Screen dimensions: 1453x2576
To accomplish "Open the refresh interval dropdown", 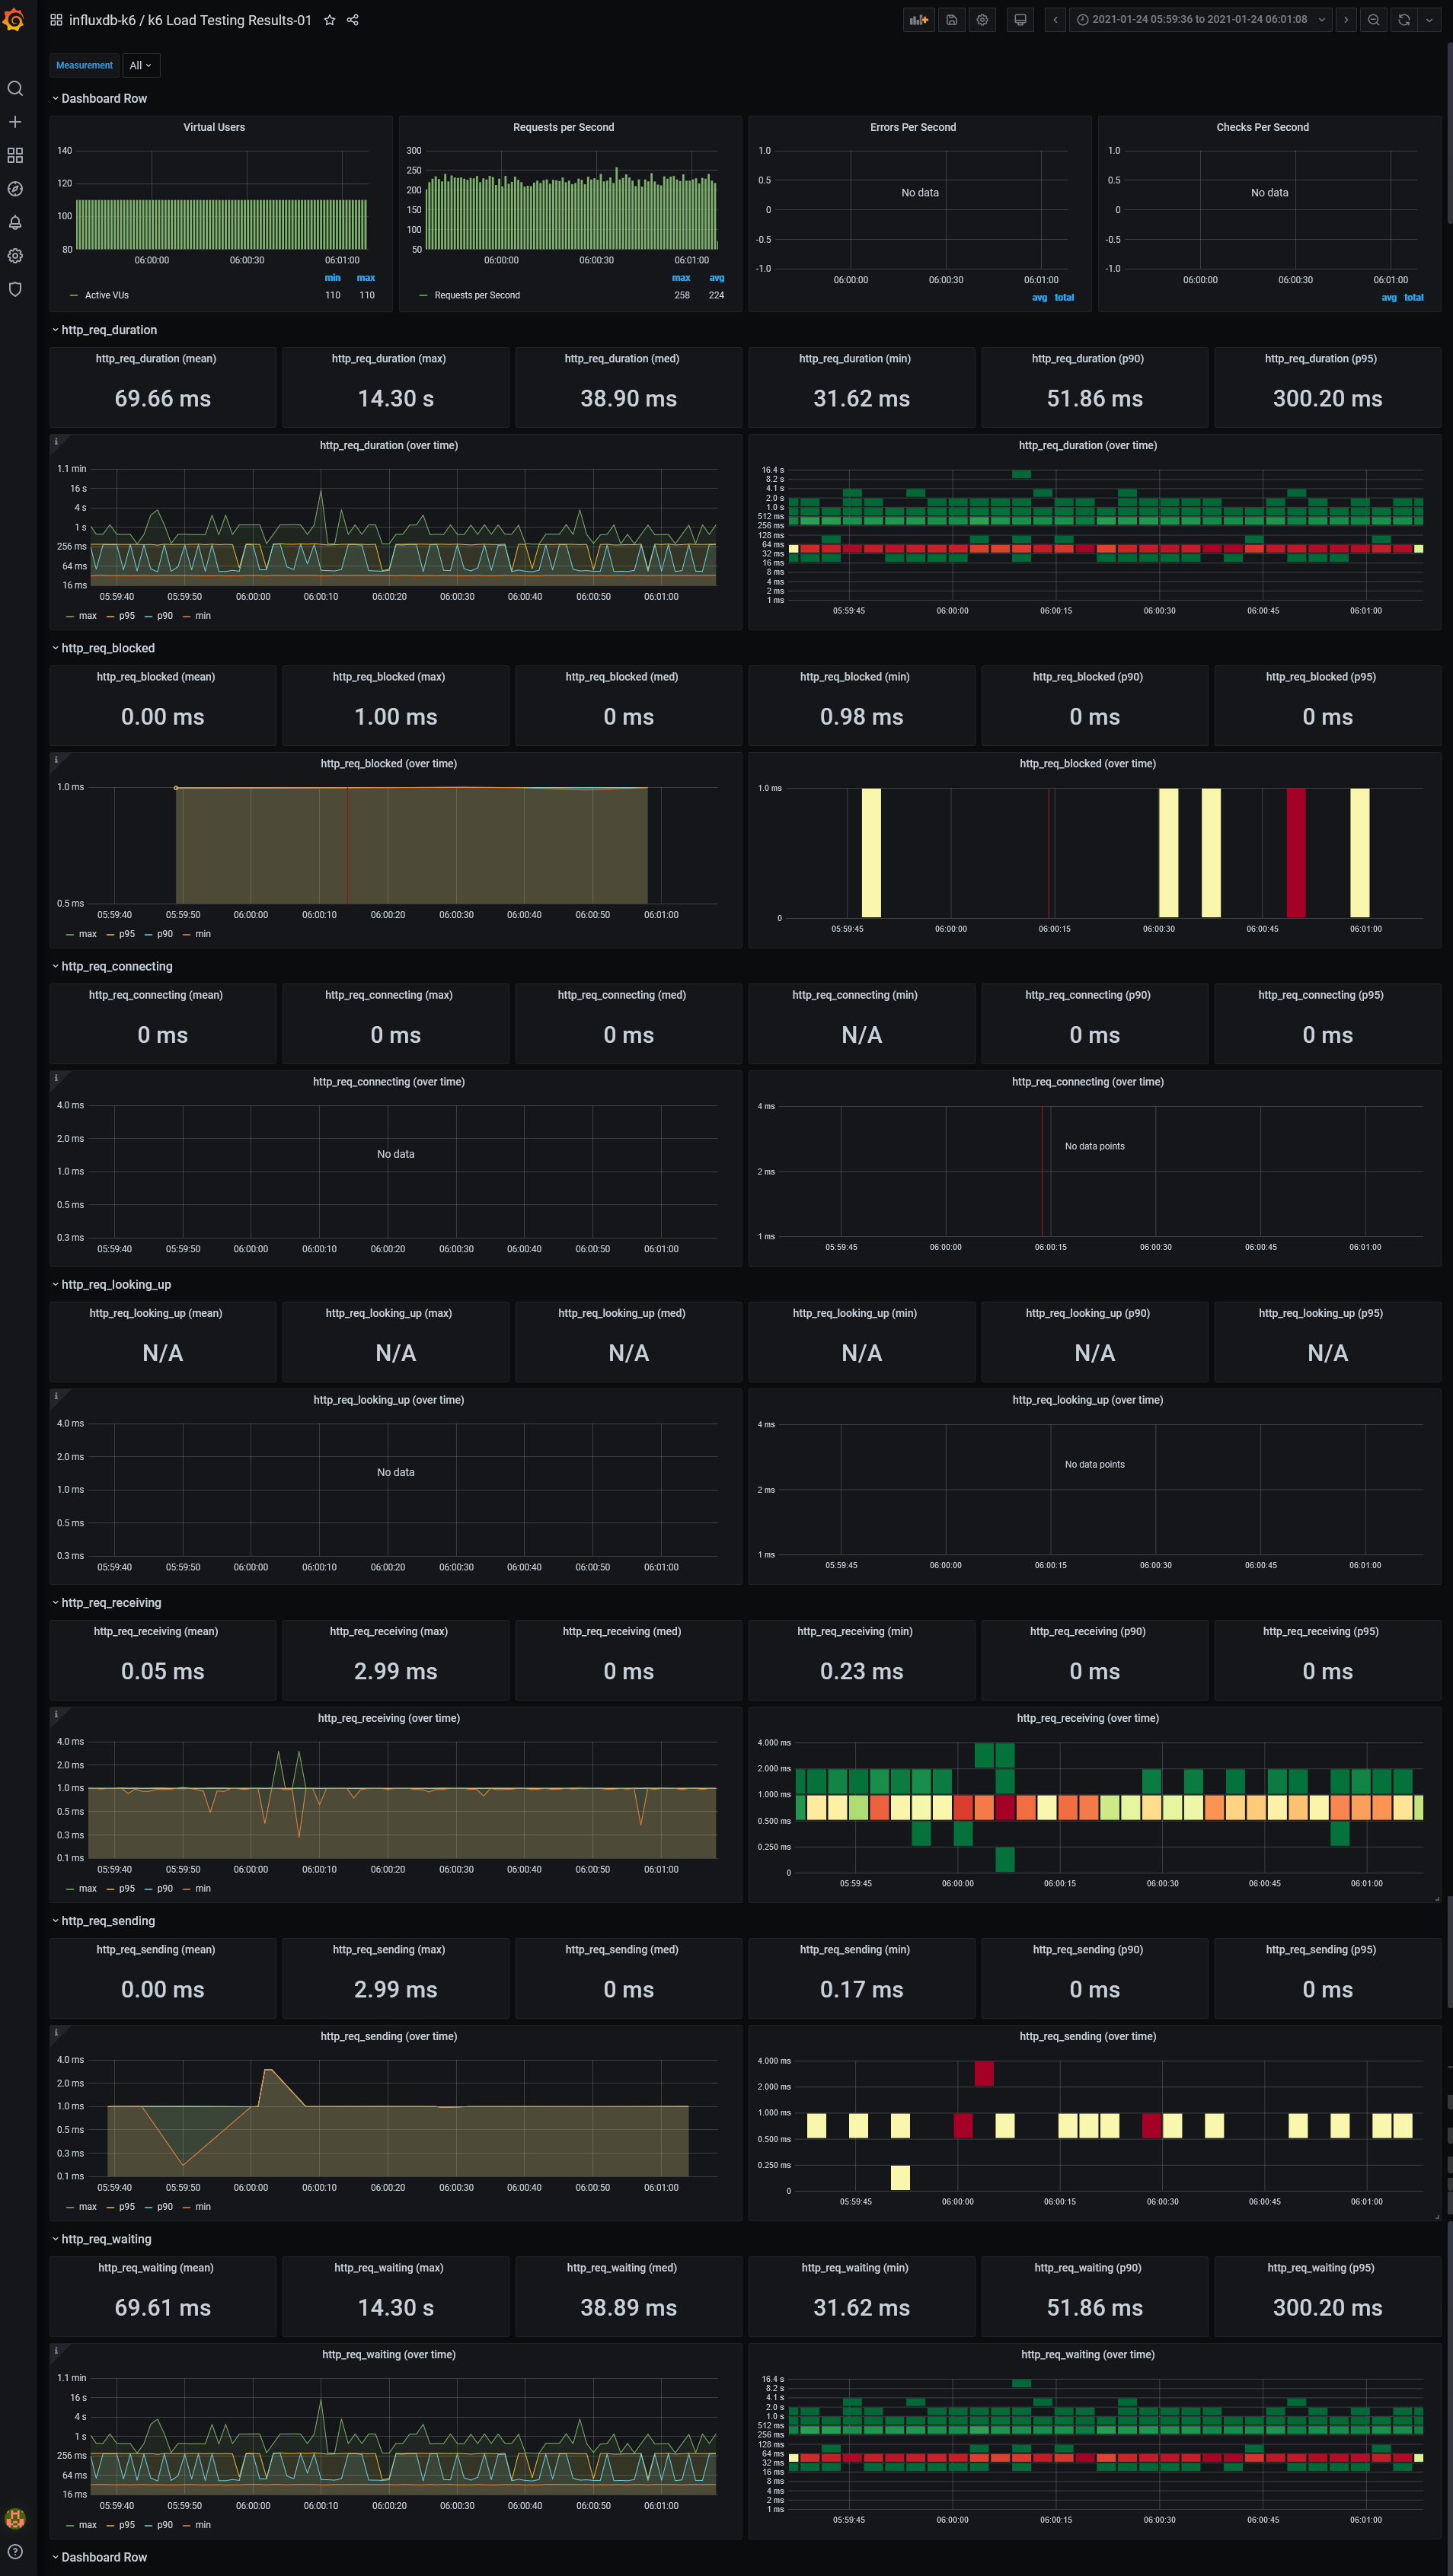I will click(x=1428, y=19).
